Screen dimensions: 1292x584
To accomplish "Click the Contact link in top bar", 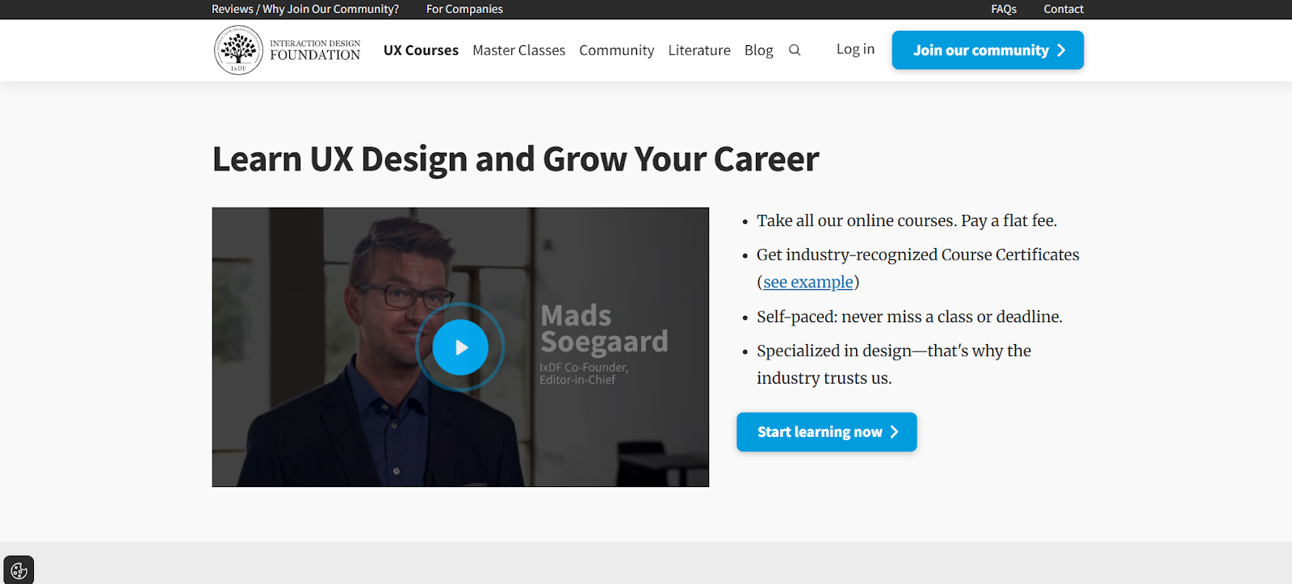I will [x=1063, y=9].
